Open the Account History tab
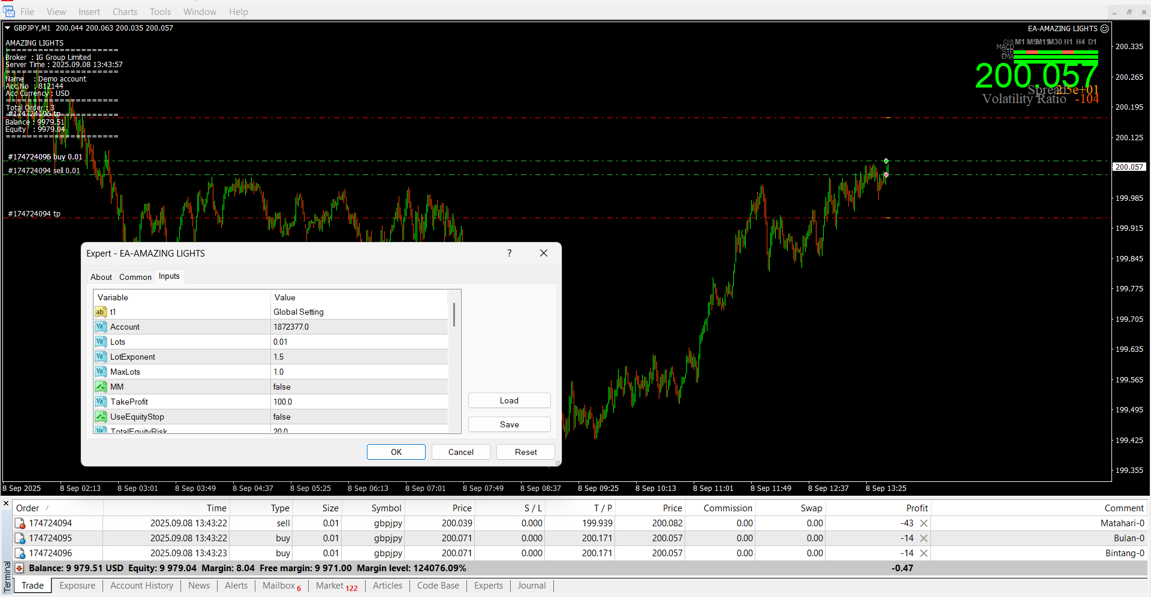The height and width of the screenshot is (597, 1151). pos(141,586)
